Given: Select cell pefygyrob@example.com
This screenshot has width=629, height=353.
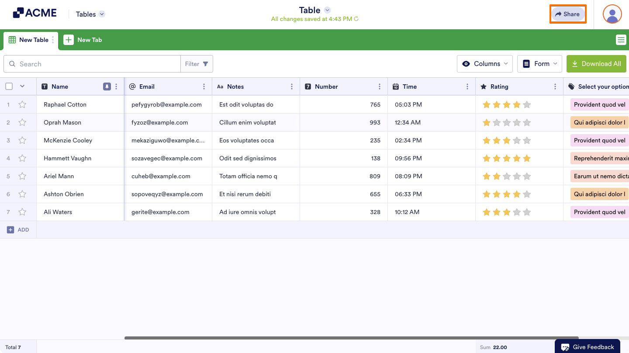Looking at the screenshot, I should coord(168,104).
